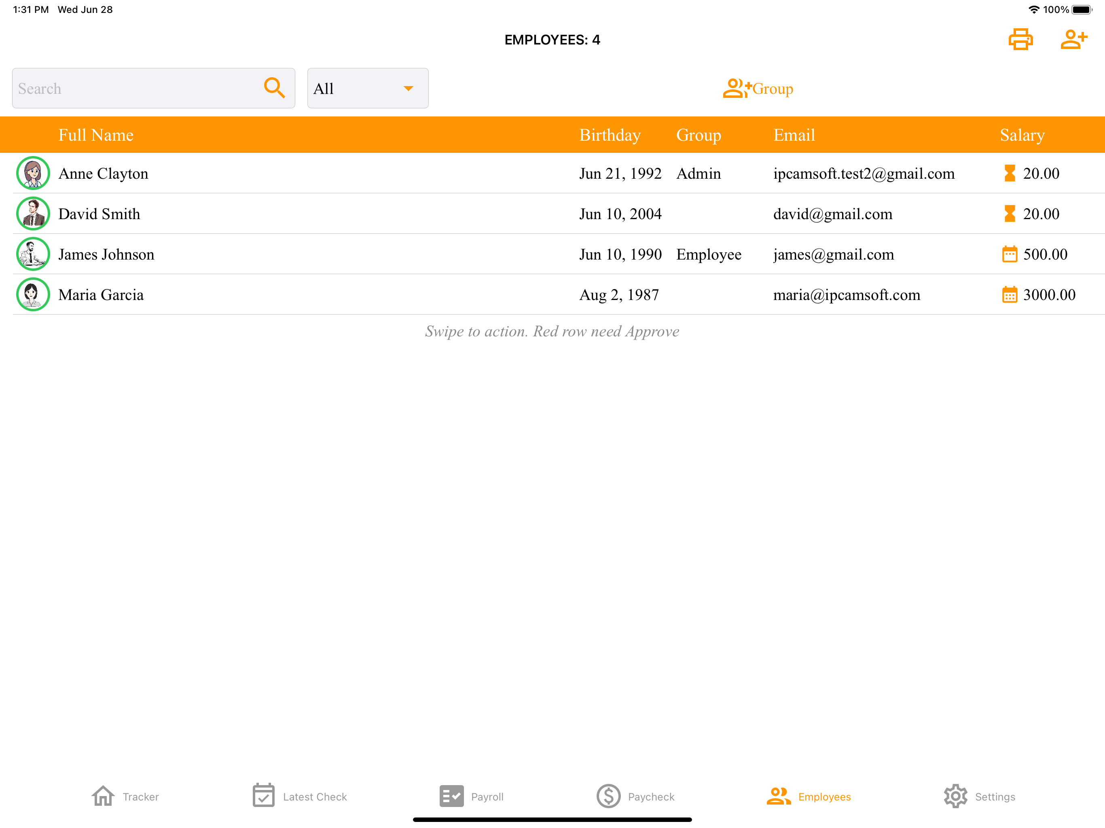Click email david@gmail.com
Viewport: 1105px width, 828px height.
833,214
